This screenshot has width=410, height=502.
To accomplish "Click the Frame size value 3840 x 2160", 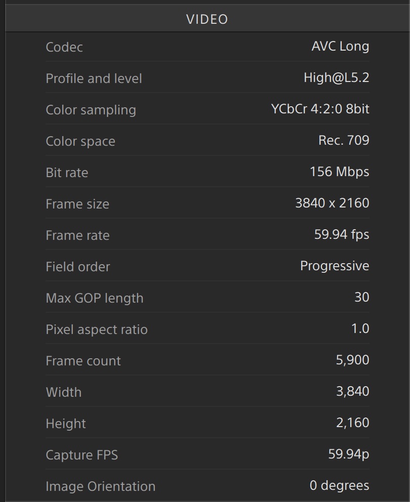I will pyautogui.click(x=332, y=203).
